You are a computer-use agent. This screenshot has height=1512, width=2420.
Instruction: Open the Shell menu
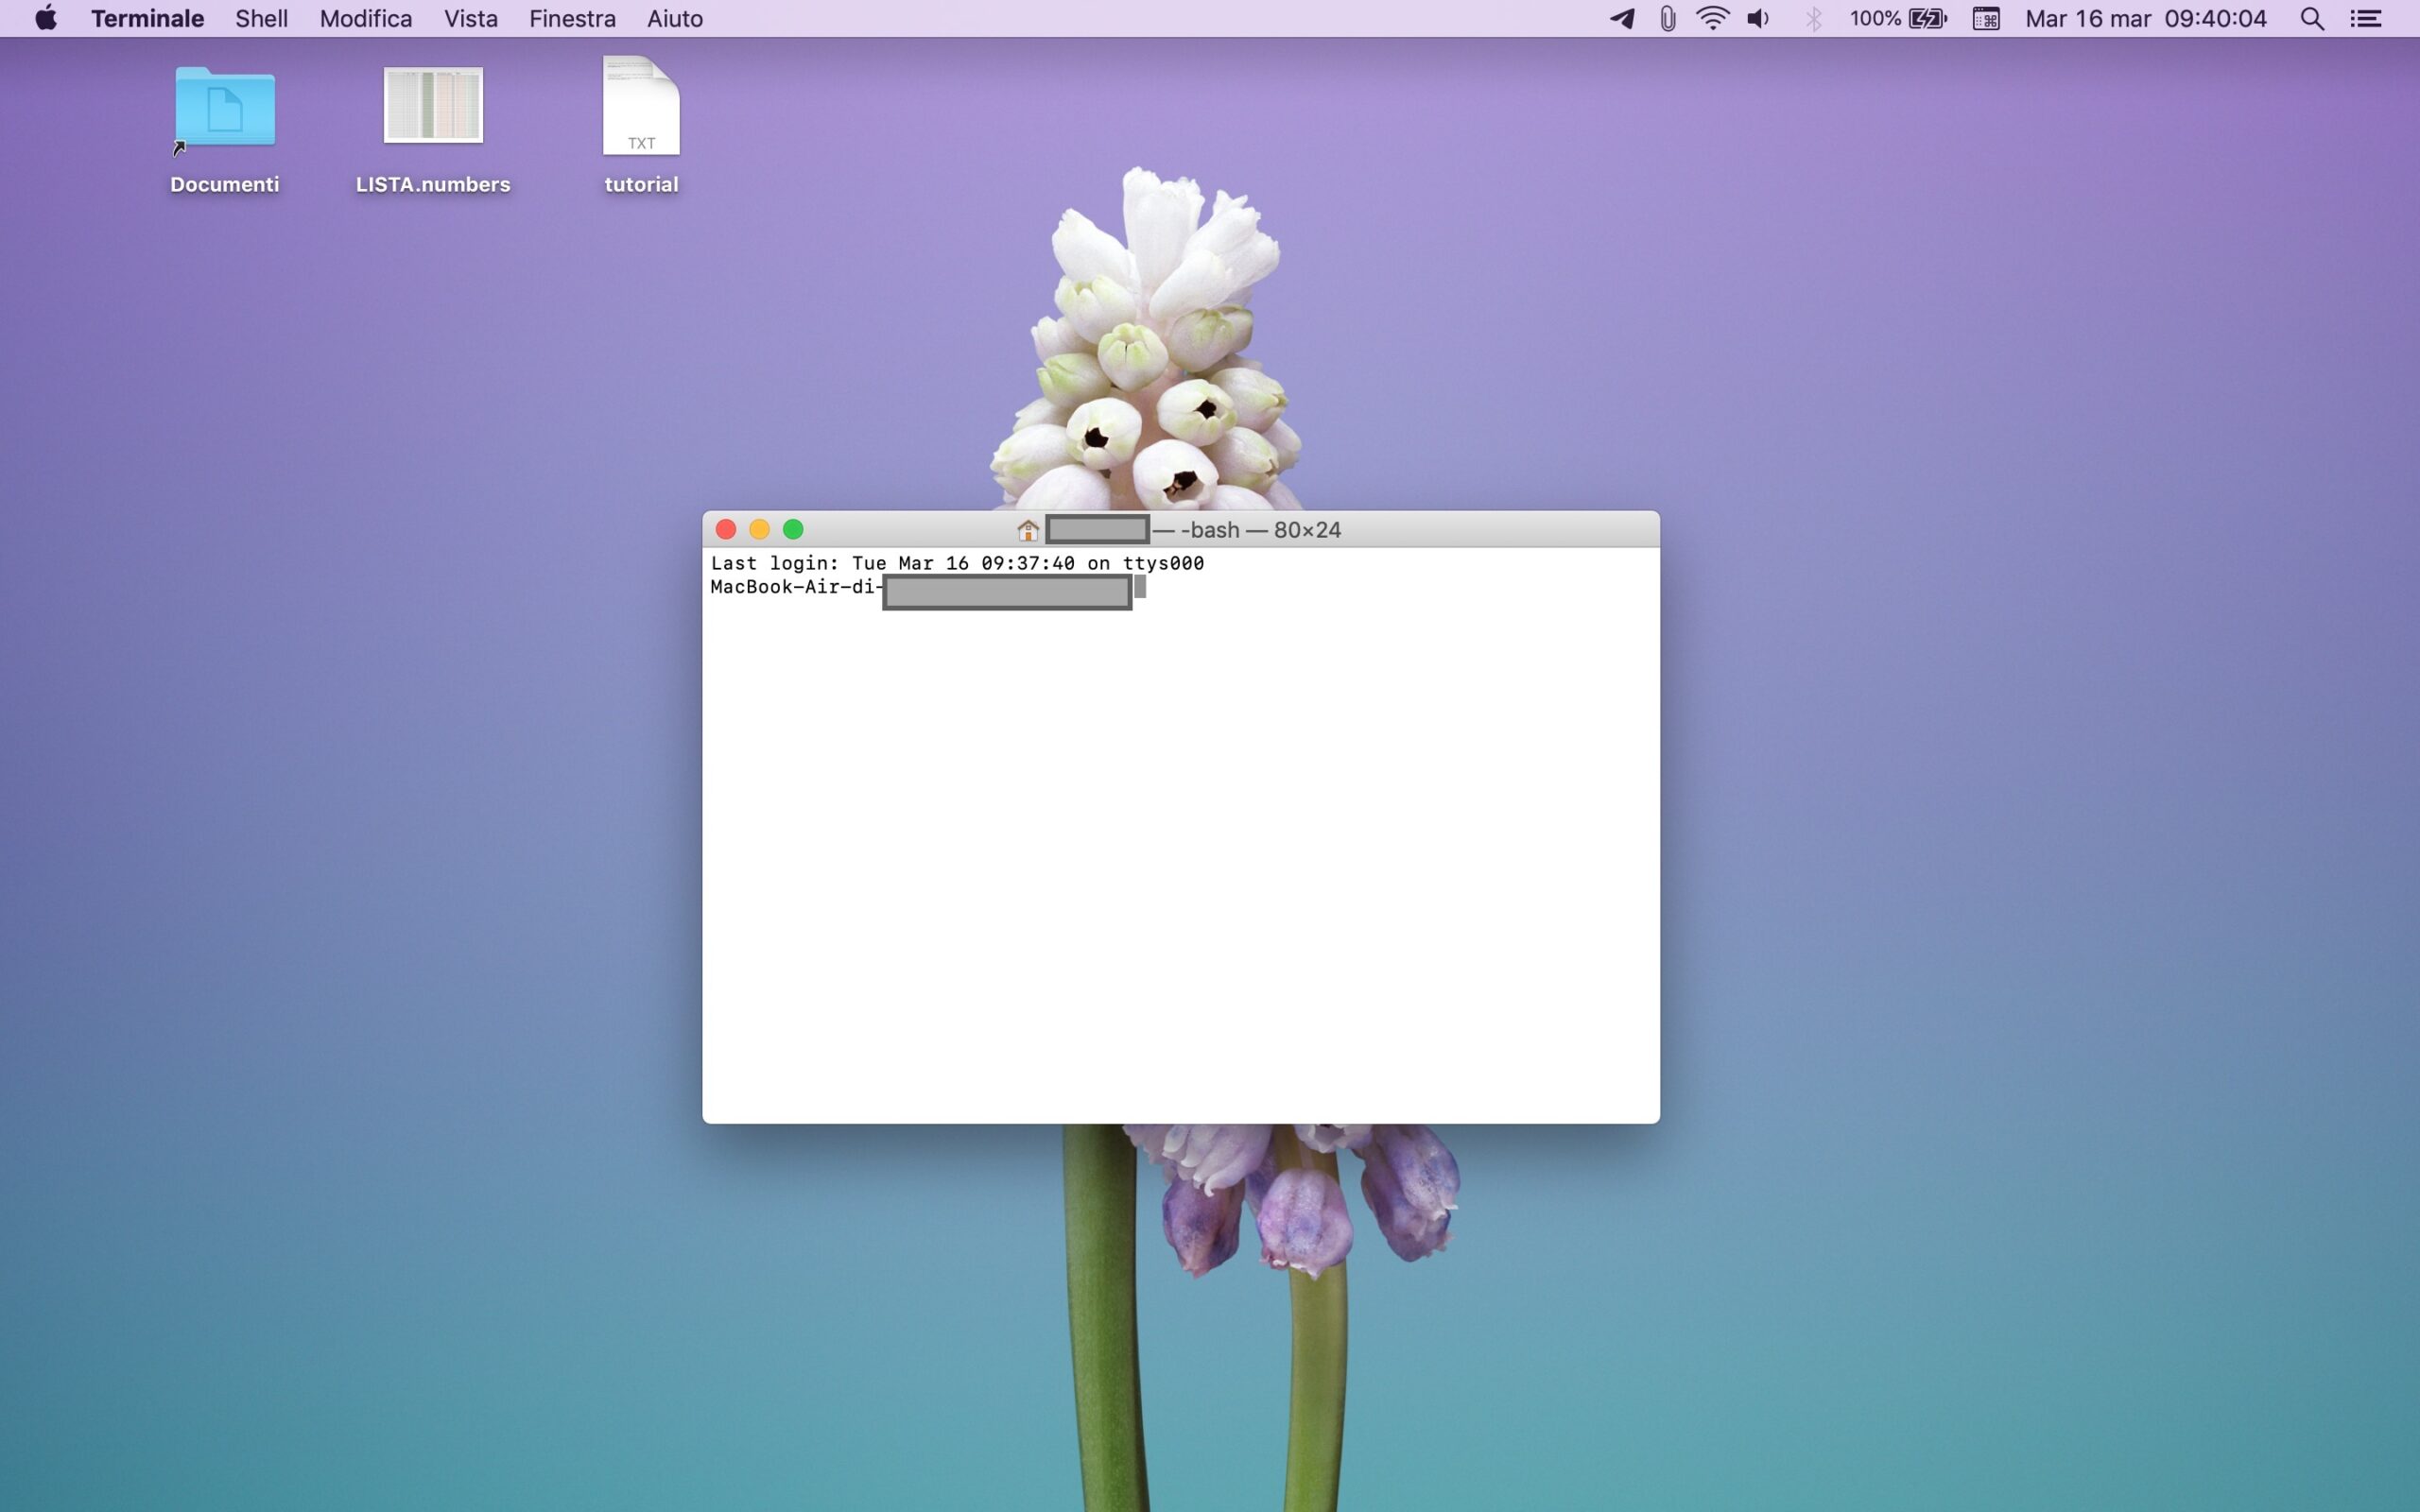coord(261,18)
